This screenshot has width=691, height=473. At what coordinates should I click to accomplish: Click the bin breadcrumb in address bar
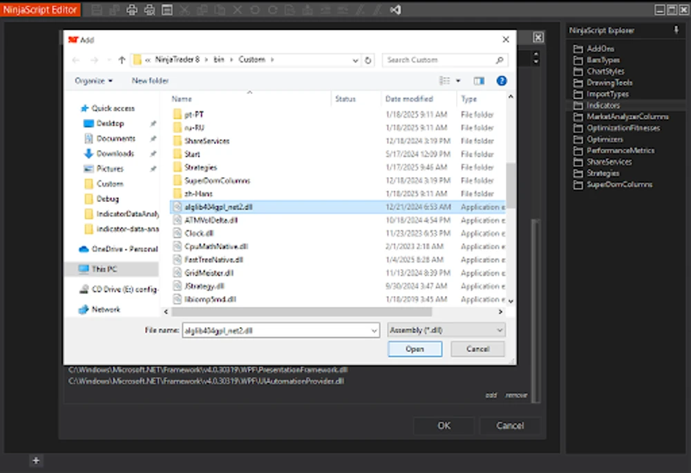pyautogui.click(x=219, y=59)
